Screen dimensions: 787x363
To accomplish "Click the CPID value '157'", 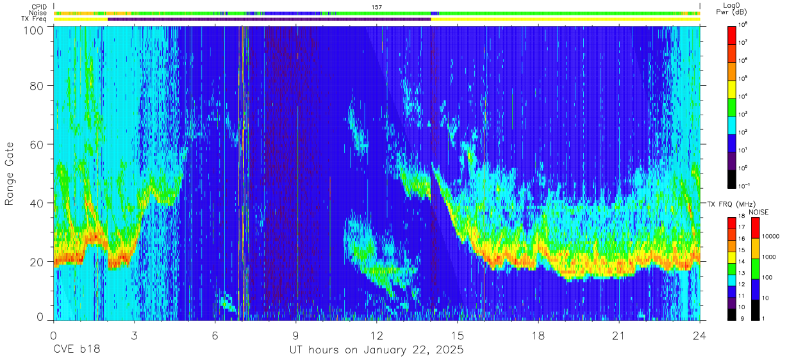I will point(377,7).
